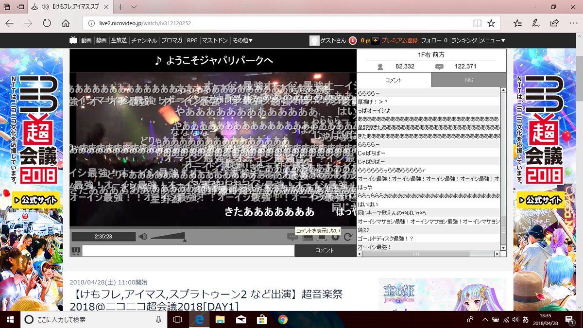Open Edge web notes pen icon
This screenshot has height=328, width=583.
click(x=536, y=23)
